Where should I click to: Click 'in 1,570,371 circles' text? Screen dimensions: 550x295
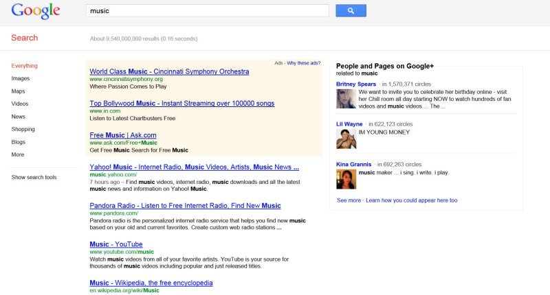click(406, 84)
